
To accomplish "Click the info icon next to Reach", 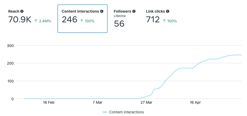I will click(22, 12).
